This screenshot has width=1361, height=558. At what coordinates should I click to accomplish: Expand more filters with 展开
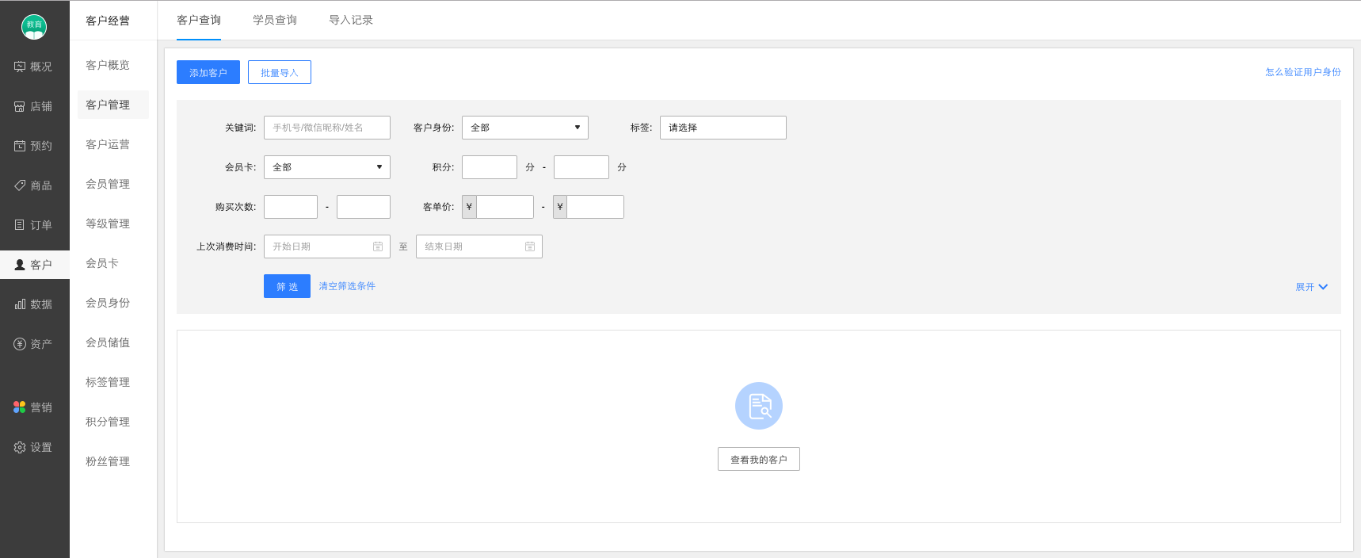coord(1311,287)
